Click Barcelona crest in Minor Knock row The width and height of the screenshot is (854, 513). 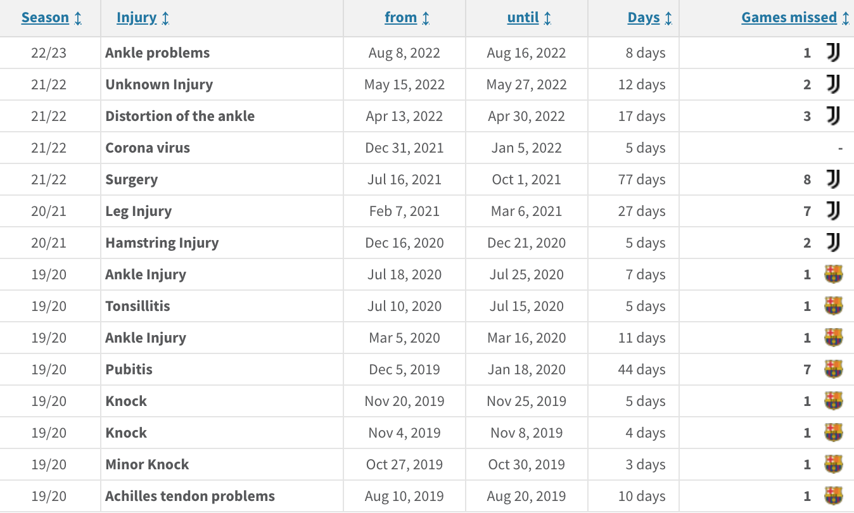point(834,464)
